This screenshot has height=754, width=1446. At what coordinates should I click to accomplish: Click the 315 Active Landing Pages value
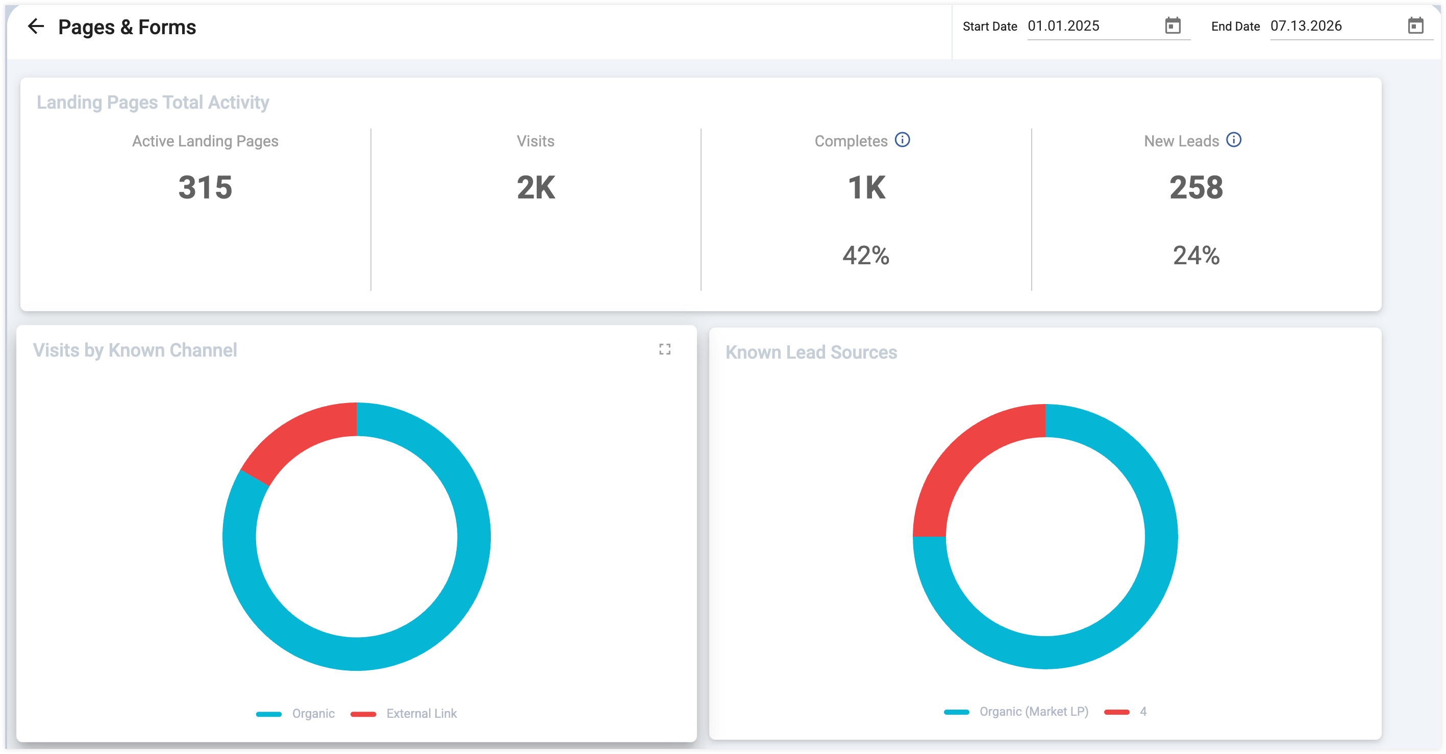(x=206, y=188)
